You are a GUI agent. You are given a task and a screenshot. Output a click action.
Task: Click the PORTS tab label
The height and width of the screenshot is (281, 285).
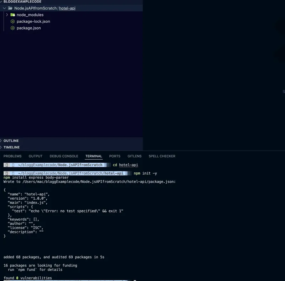(115, 156)
